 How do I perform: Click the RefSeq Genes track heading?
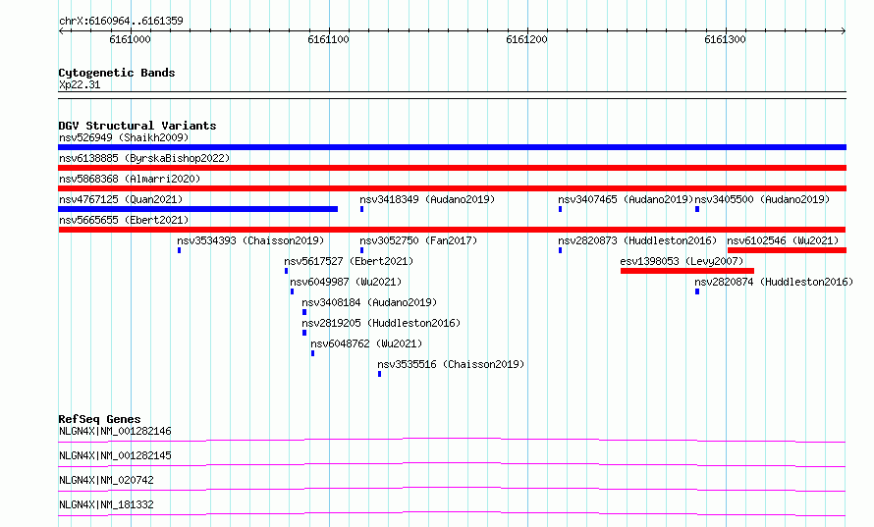pyautogui.click(x=100, y=419)
